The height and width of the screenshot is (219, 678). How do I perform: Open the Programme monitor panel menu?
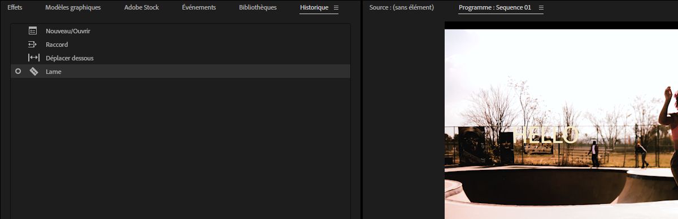(x=541, y=8)
